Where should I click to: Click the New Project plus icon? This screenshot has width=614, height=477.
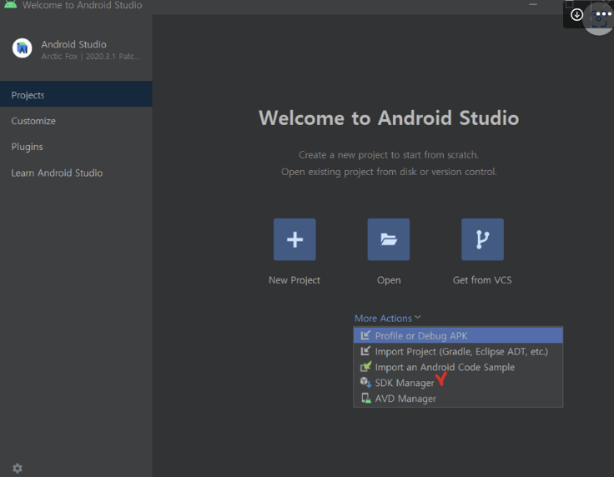point(294,239)
